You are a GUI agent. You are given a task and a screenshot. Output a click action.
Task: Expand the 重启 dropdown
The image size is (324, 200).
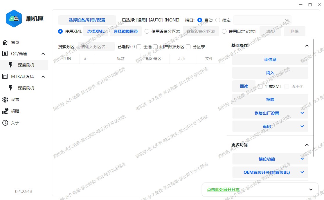tap(270, 126)
